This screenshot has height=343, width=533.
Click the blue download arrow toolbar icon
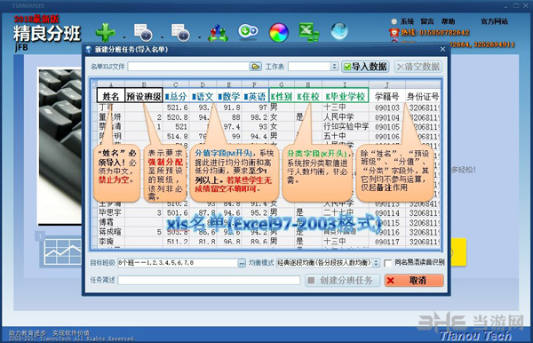point(248,32)
